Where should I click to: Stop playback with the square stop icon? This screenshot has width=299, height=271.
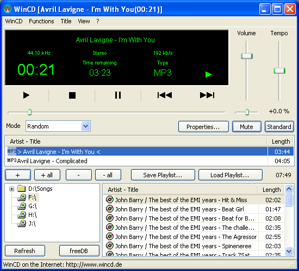72,95
